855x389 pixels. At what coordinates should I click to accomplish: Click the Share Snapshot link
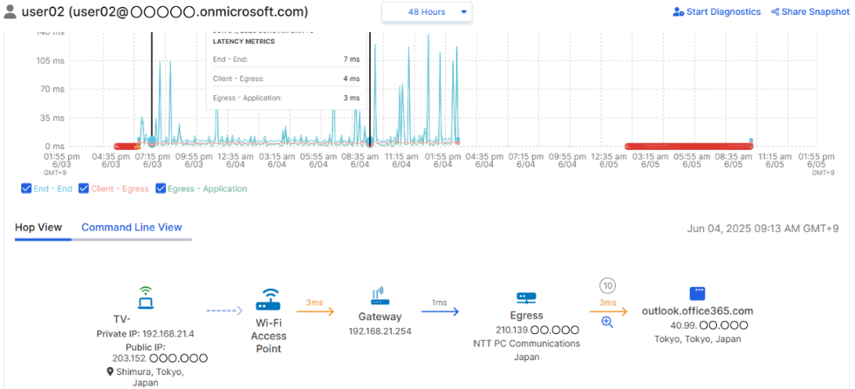(x=815, y=11)
